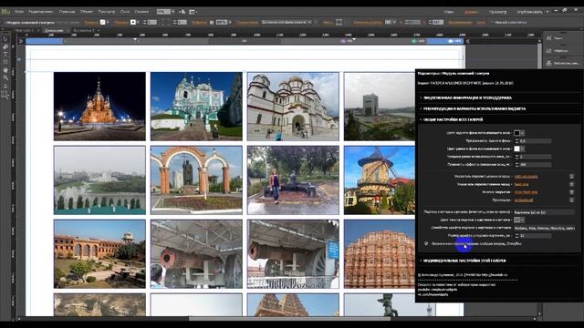
Task: Collapse the general settings for all galleries section
Action: (453, 119)
